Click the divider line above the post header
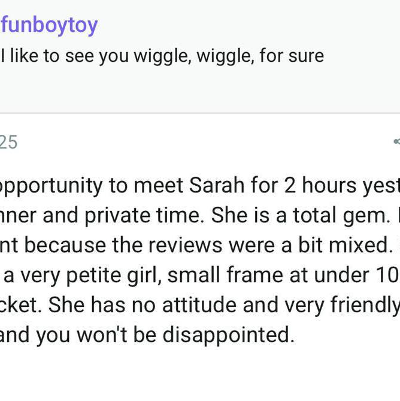Screen dimensions: 400x401 [x=200, y=113]
